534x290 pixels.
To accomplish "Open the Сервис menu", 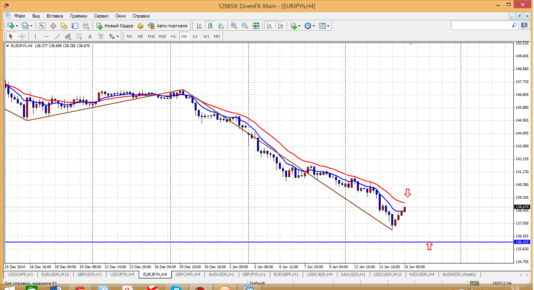I will (x=101, y=16).
